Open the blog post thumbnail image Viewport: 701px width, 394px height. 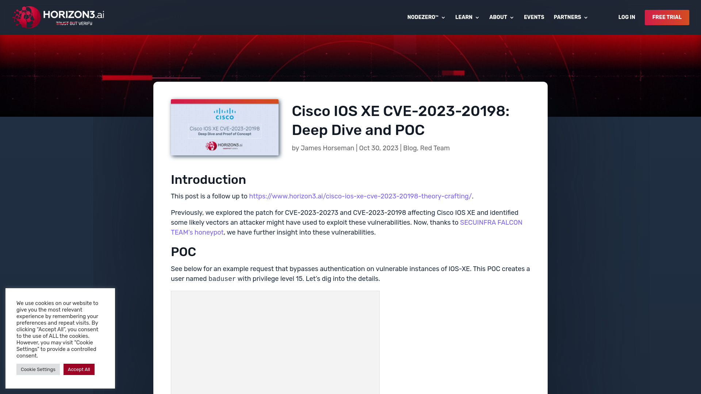(x=225, y=127)
